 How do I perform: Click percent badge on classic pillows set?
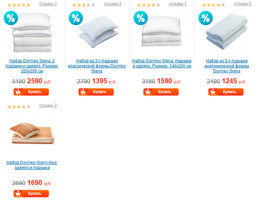pos(76,18)
